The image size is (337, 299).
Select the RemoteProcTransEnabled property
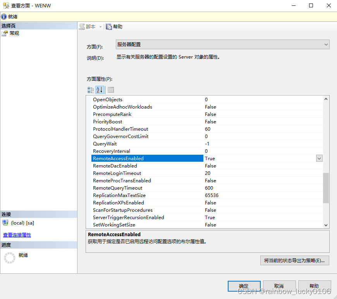pos(207,180)
